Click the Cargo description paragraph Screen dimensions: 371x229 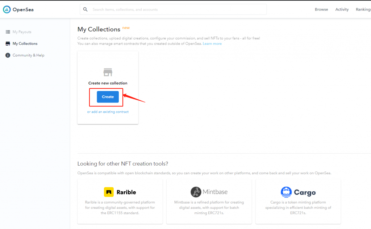(x=298, y=208)
